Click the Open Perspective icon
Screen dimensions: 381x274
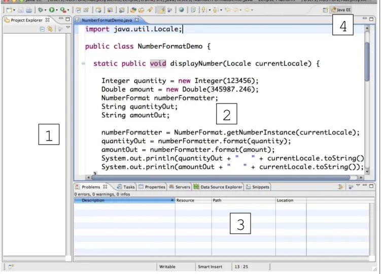[x=325, y=10]
